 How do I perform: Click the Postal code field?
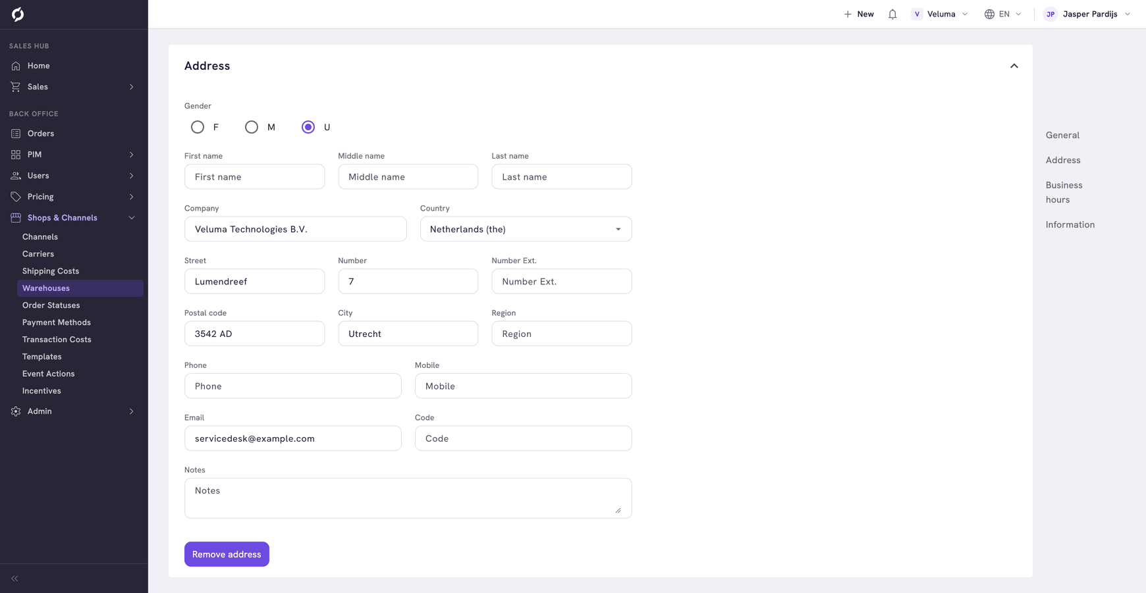point(255,334)
